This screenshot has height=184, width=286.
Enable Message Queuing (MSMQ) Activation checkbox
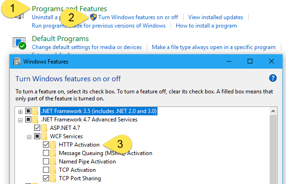46,153
